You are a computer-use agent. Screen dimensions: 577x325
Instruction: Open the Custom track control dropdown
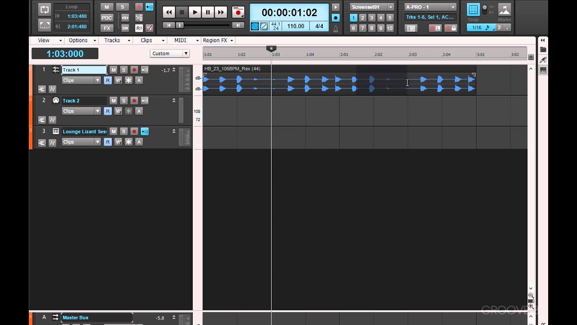pos(169,53)
